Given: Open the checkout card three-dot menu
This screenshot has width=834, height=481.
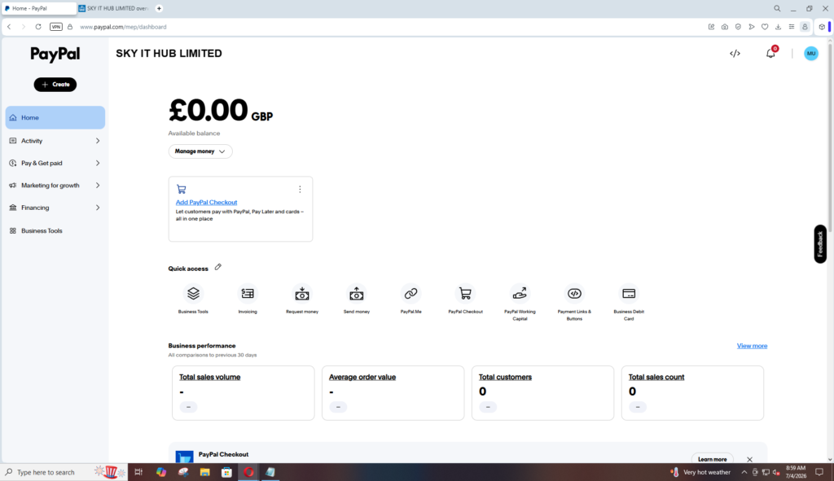Looking at the screenshot, I should point(300,189).
